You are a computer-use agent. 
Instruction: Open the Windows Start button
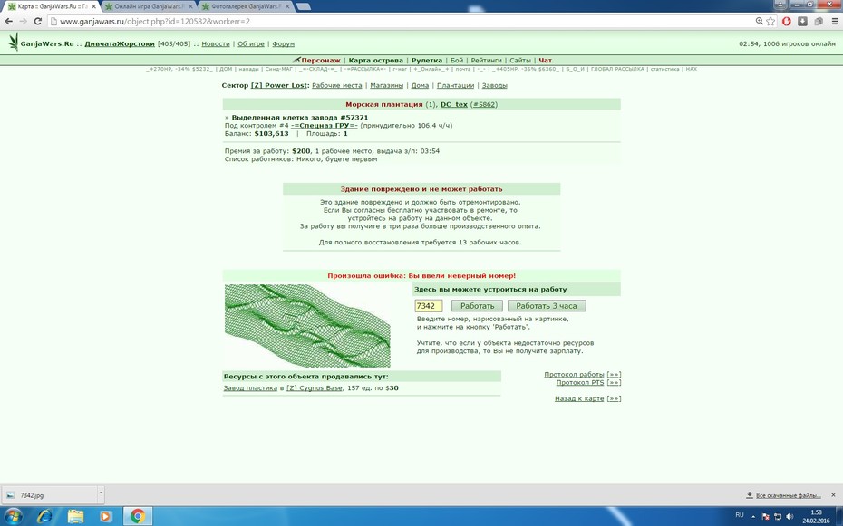[x=13, y=516]
